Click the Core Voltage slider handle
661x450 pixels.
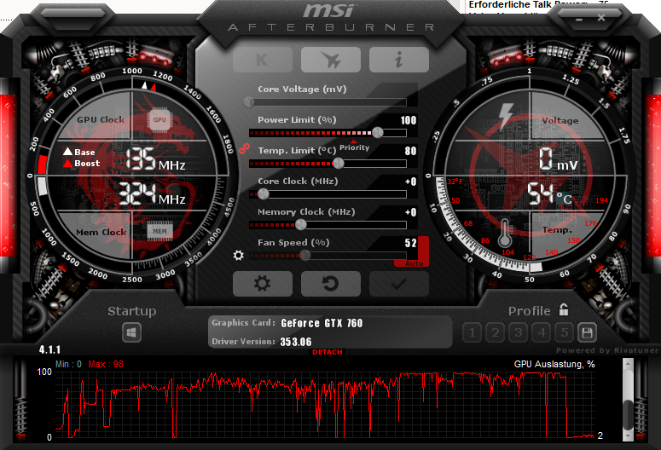click(249, 101)
